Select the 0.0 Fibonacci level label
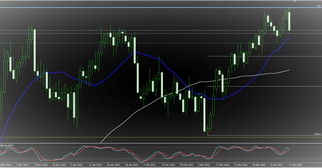This screenshot has width=322, height=168. 319,6
